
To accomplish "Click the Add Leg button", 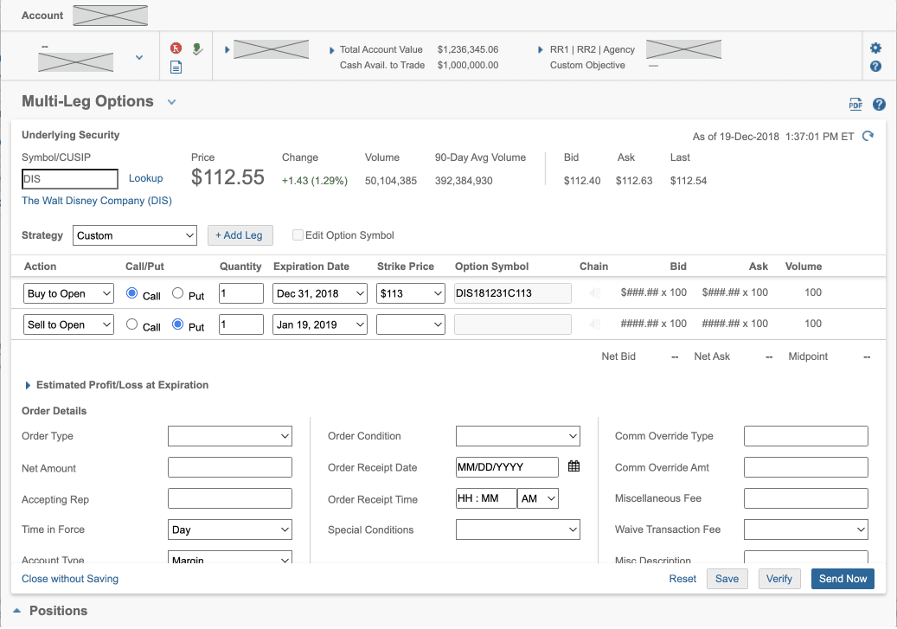I will point(240,235).
